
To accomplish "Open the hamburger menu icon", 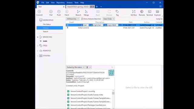I will coord(160,7).
